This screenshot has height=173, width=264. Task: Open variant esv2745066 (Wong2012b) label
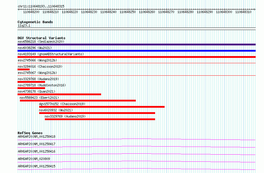tap(37, 60)
